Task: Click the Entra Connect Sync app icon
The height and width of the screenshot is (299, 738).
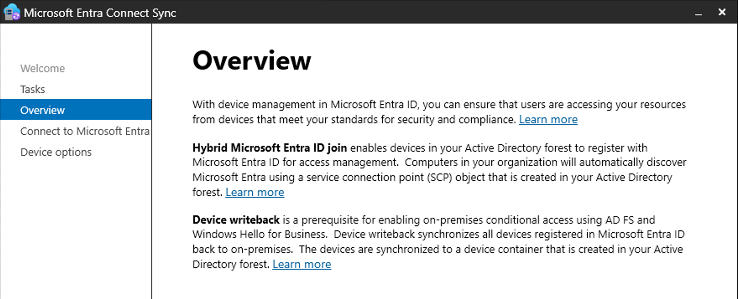Action: pos(11,12)
